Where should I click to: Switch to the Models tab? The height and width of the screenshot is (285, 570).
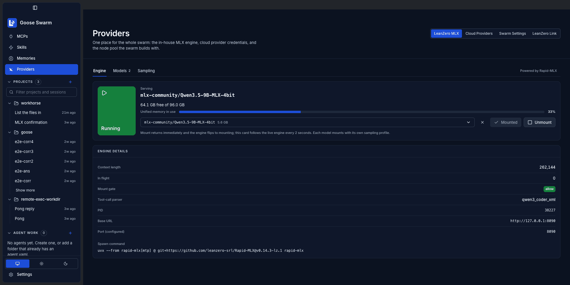122,71
